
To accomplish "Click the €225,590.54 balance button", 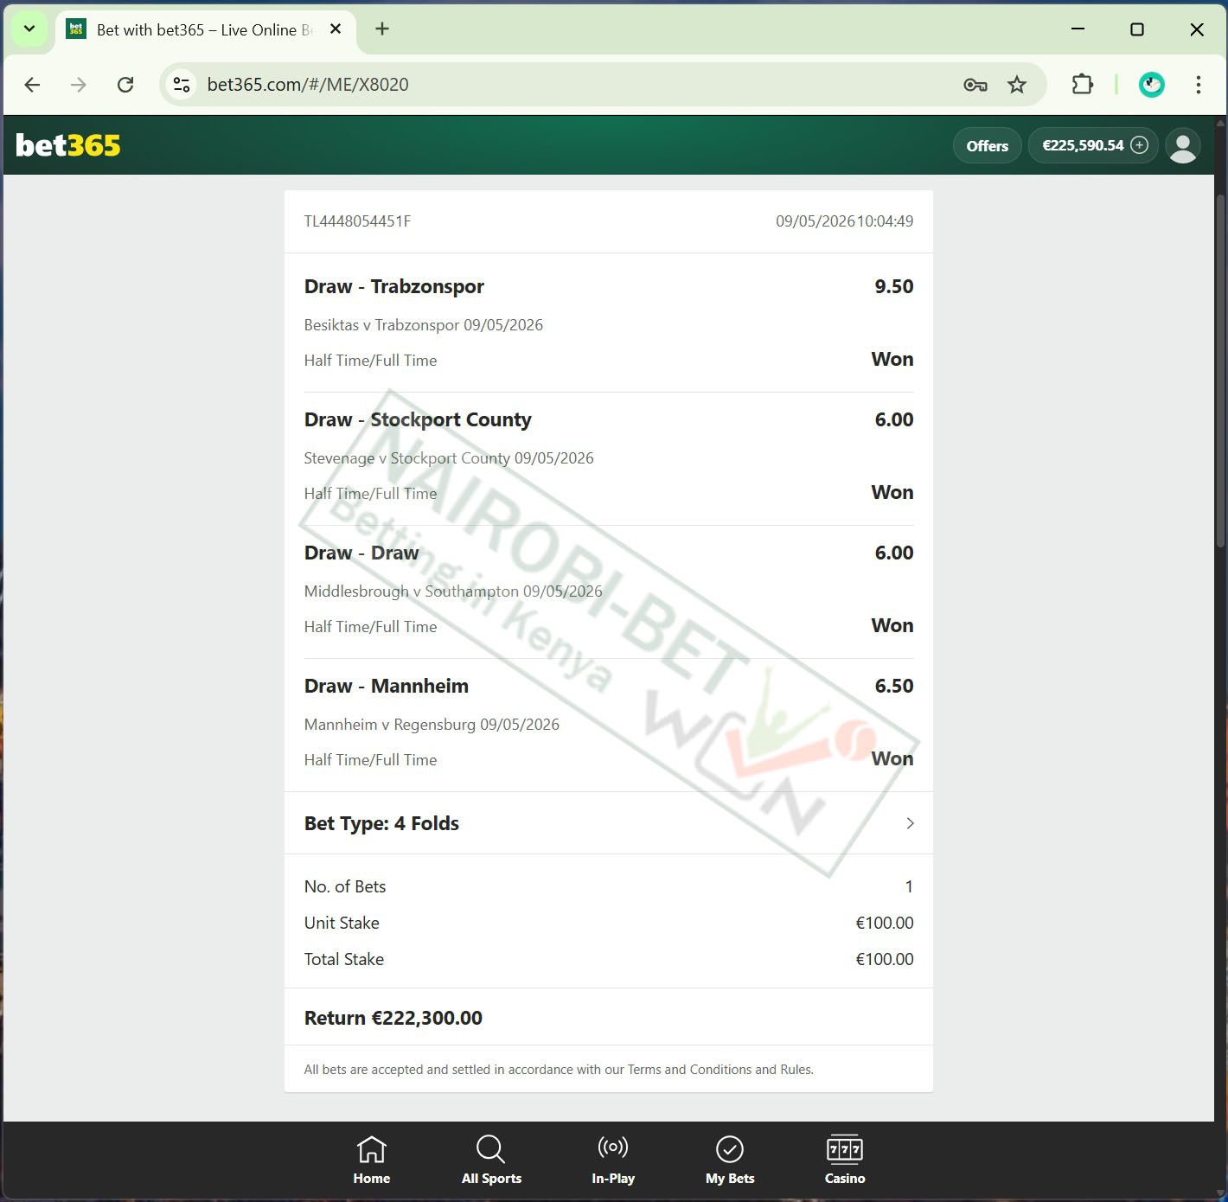I will [1094, 145].
